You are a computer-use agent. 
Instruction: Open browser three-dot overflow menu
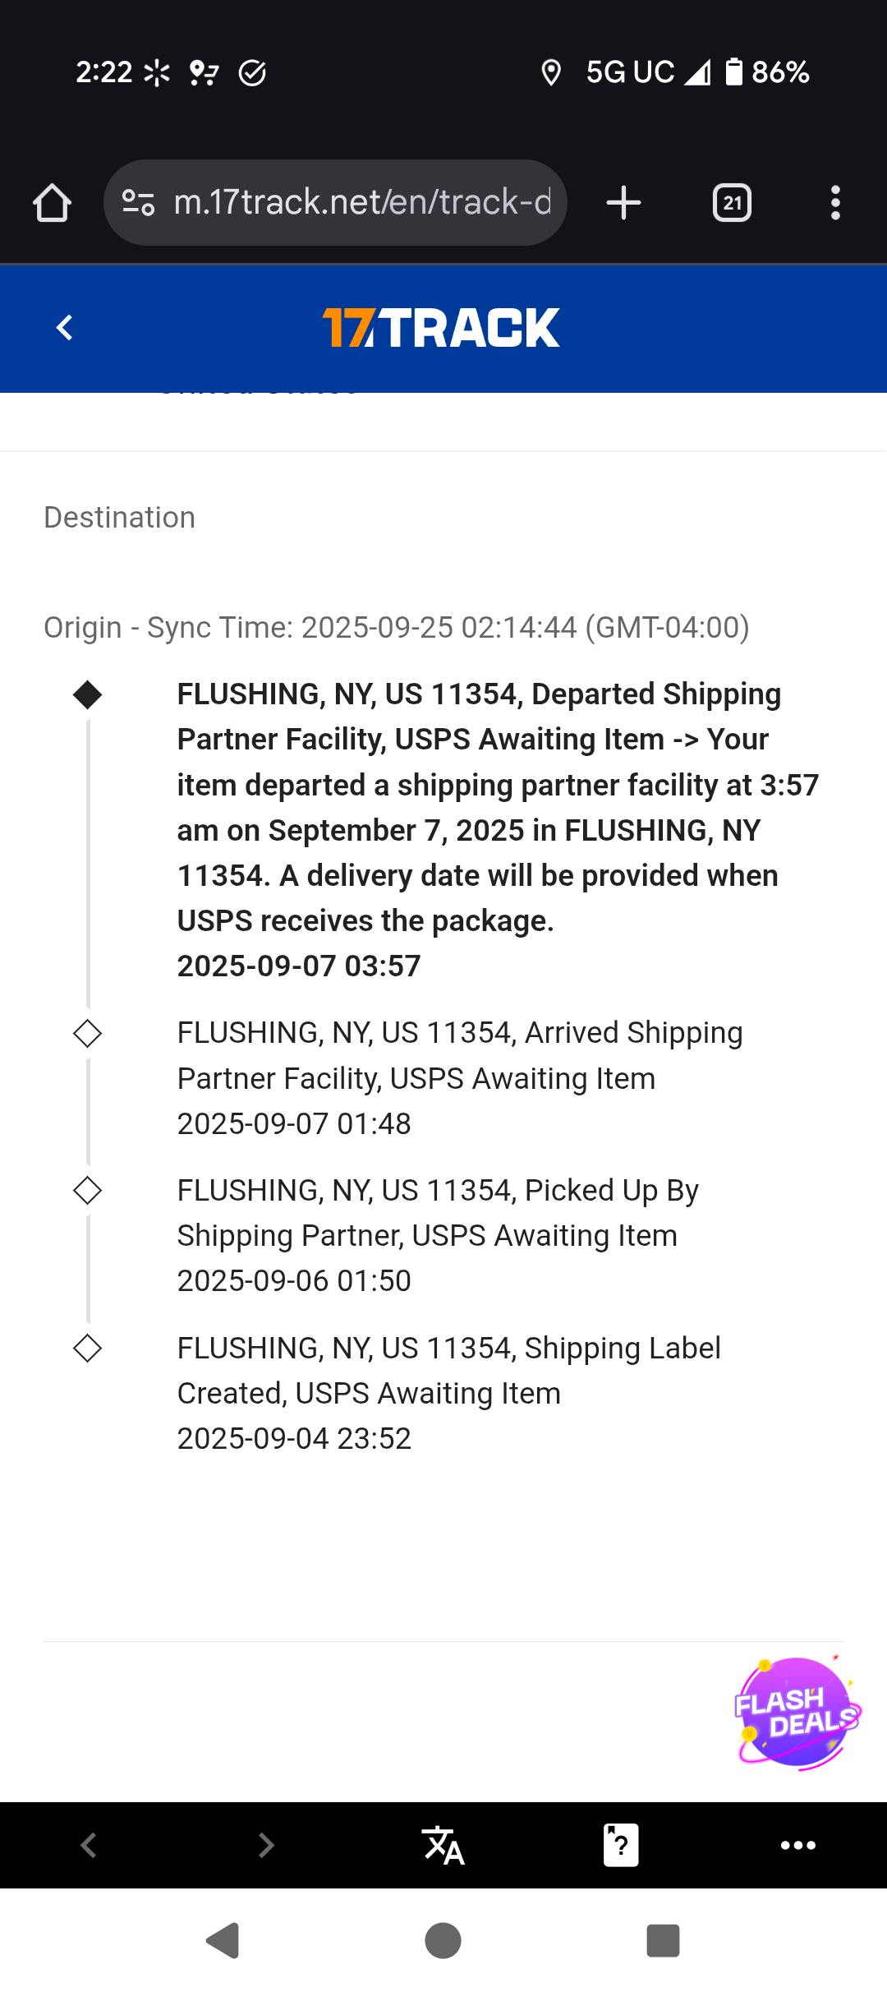coord(835,203)
